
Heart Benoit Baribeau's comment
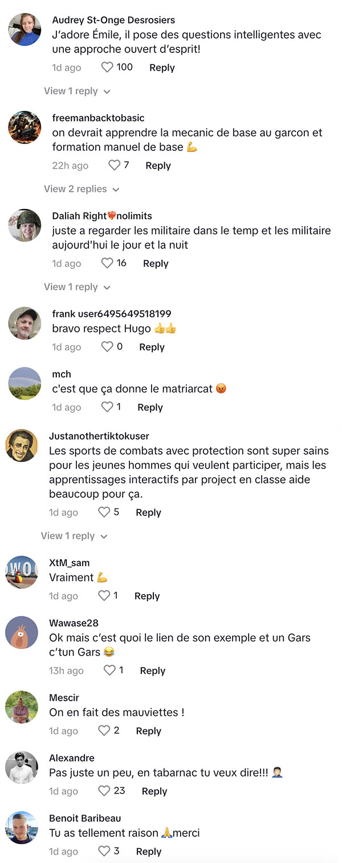104,851
